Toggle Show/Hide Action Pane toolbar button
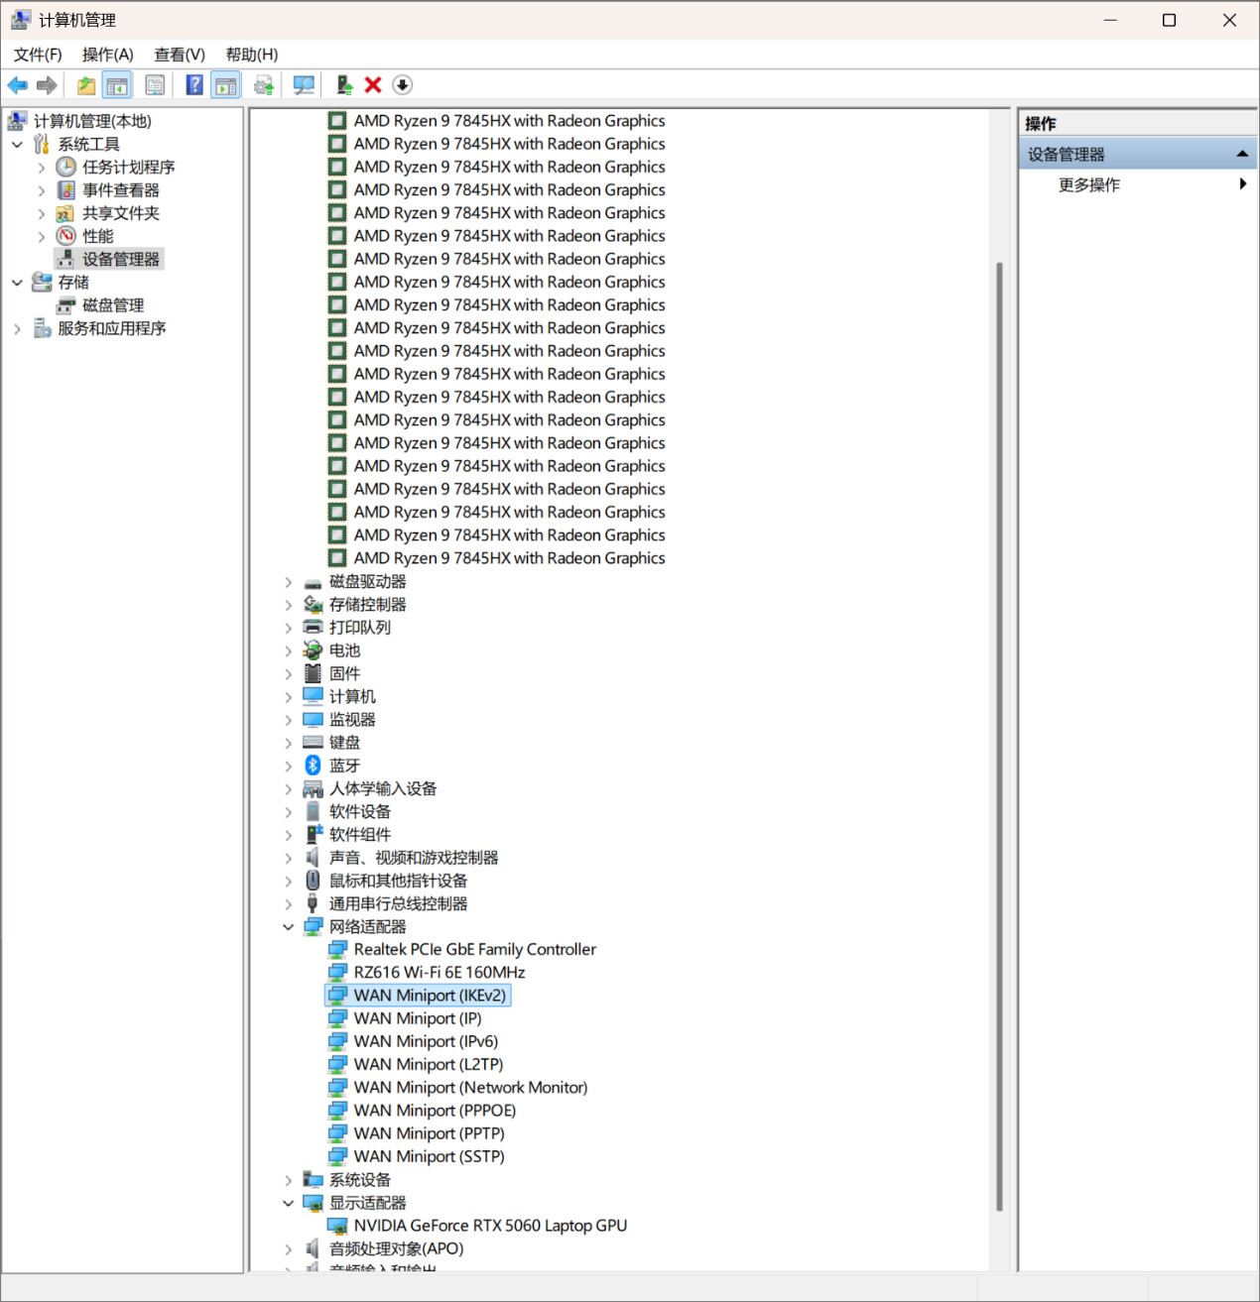Screen dimensions: 1260x1302 tap(226, 85)
